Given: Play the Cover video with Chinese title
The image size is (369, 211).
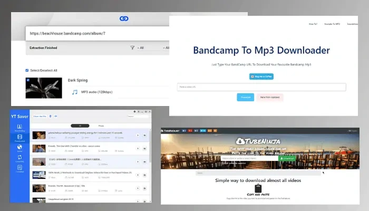Looking at the screenshot, I should pyautogui.click(x=138, y=162).
